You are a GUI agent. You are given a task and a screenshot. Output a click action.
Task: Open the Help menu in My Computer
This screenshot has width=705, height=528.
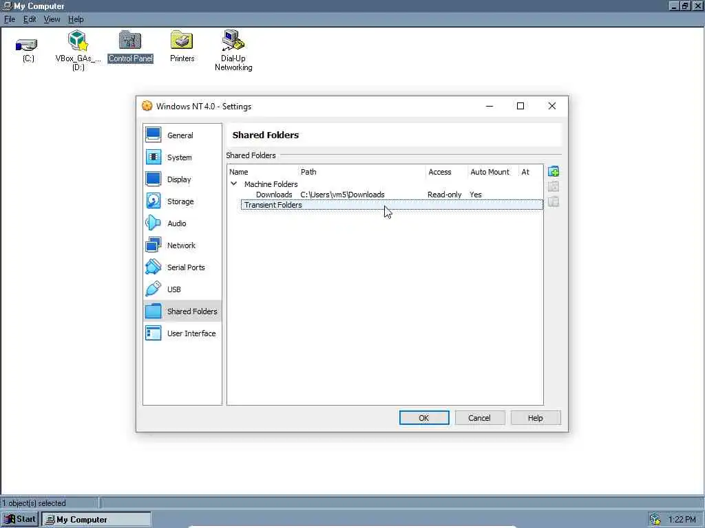76,19
